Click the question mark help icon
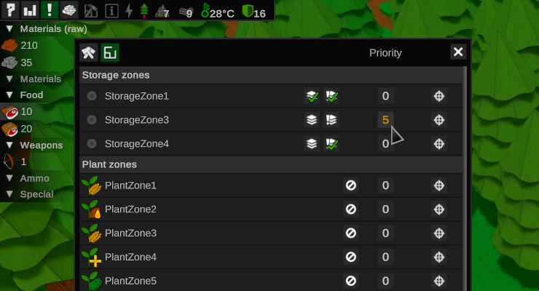 (12, 10)
